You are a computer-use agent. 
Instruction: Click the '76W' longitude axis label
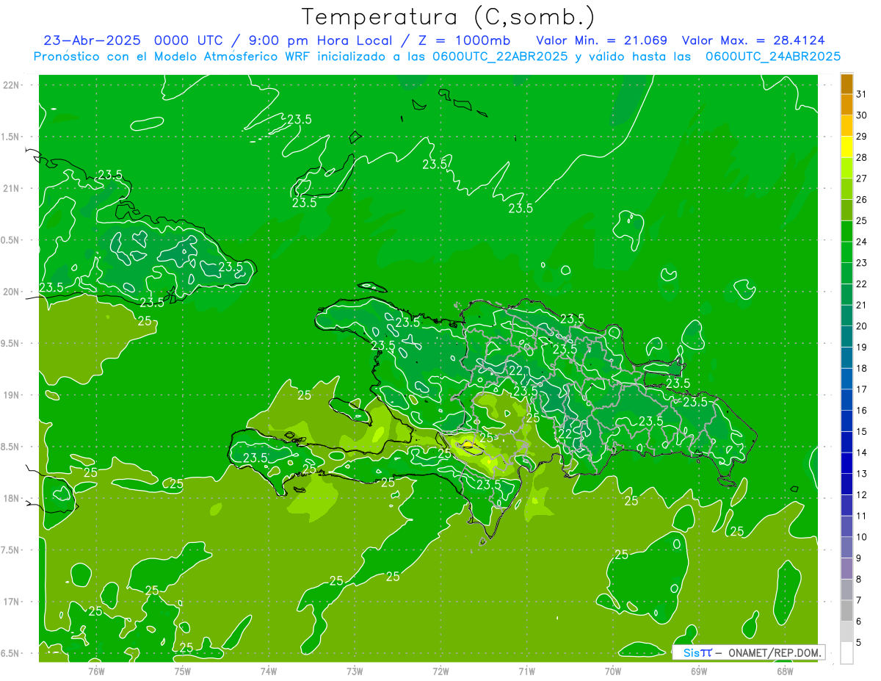coord(96,671)
